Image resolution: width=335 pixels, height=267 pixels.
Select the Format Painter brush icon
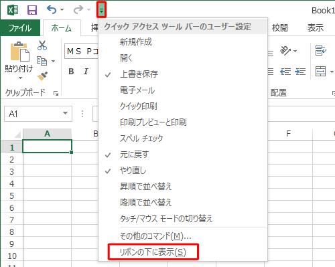42,76
